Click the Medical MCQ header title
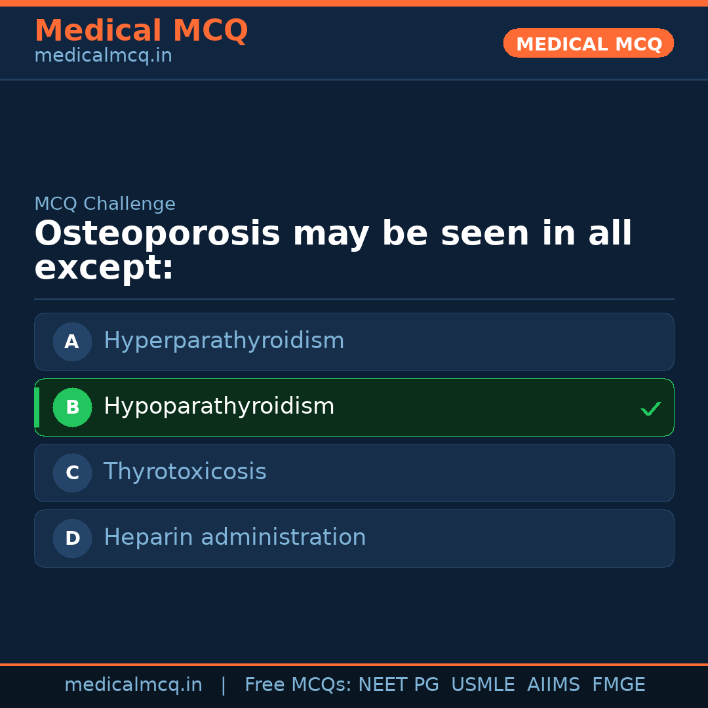This screenshot has width=708, height=708. click(x=141, y=31)
